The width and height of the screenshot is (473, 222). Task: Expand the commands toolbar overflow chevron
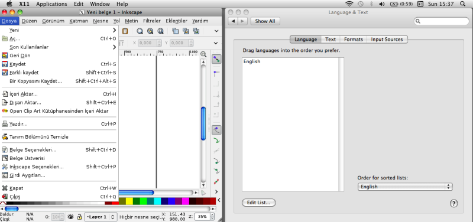216,31
